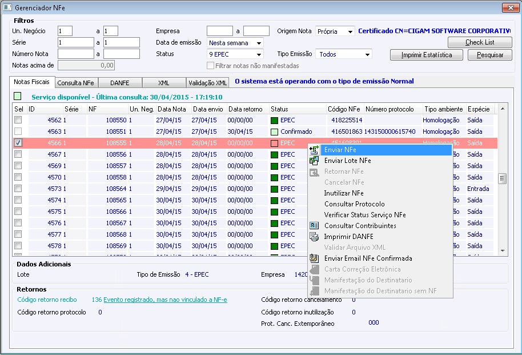Select checkbox for ID 4569
The image size is (522, 355).
tap(18, 165)
